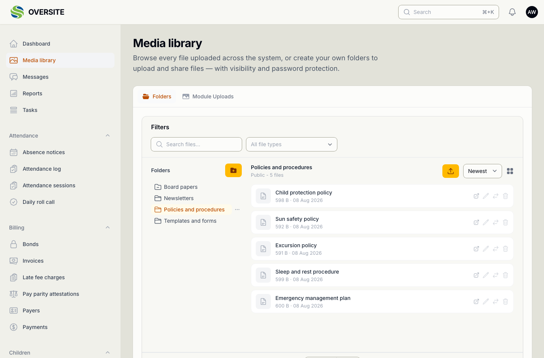
Task: Open Sleep and rest procedure externally
Action: pos(476,275)
